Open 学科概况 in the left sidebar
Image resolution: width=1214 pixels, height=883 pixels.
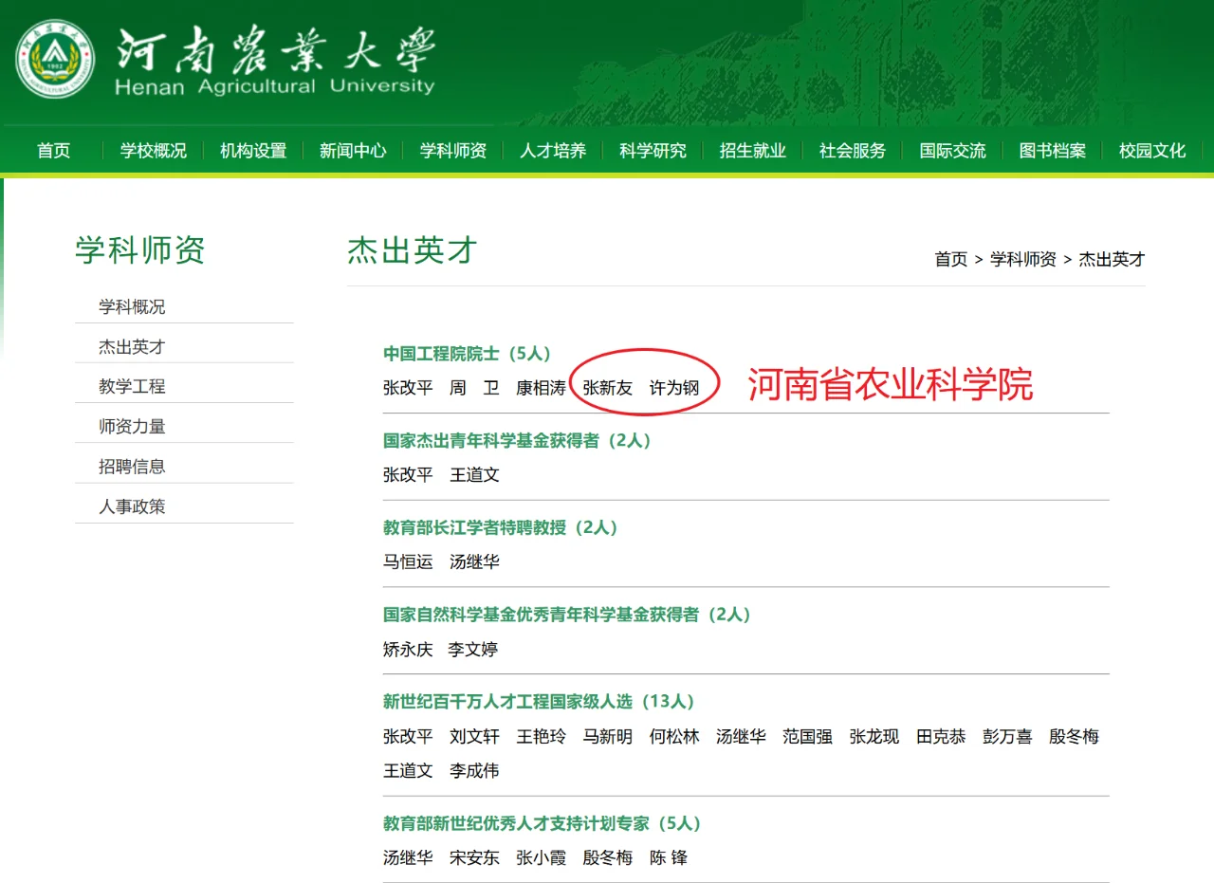pyautogui.click(x=132, y=307)
